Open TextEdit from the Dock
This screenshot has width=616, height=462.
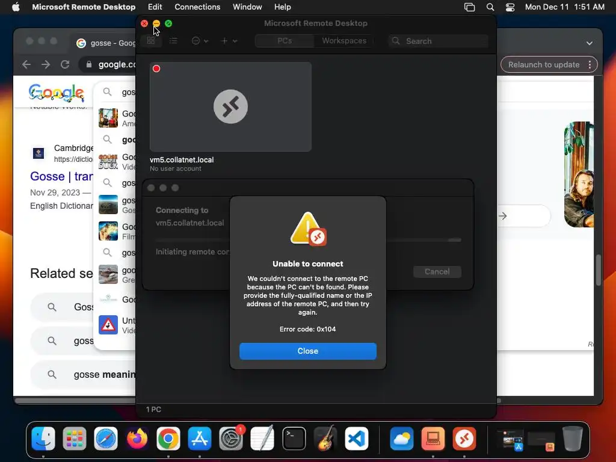click(262, 439)
